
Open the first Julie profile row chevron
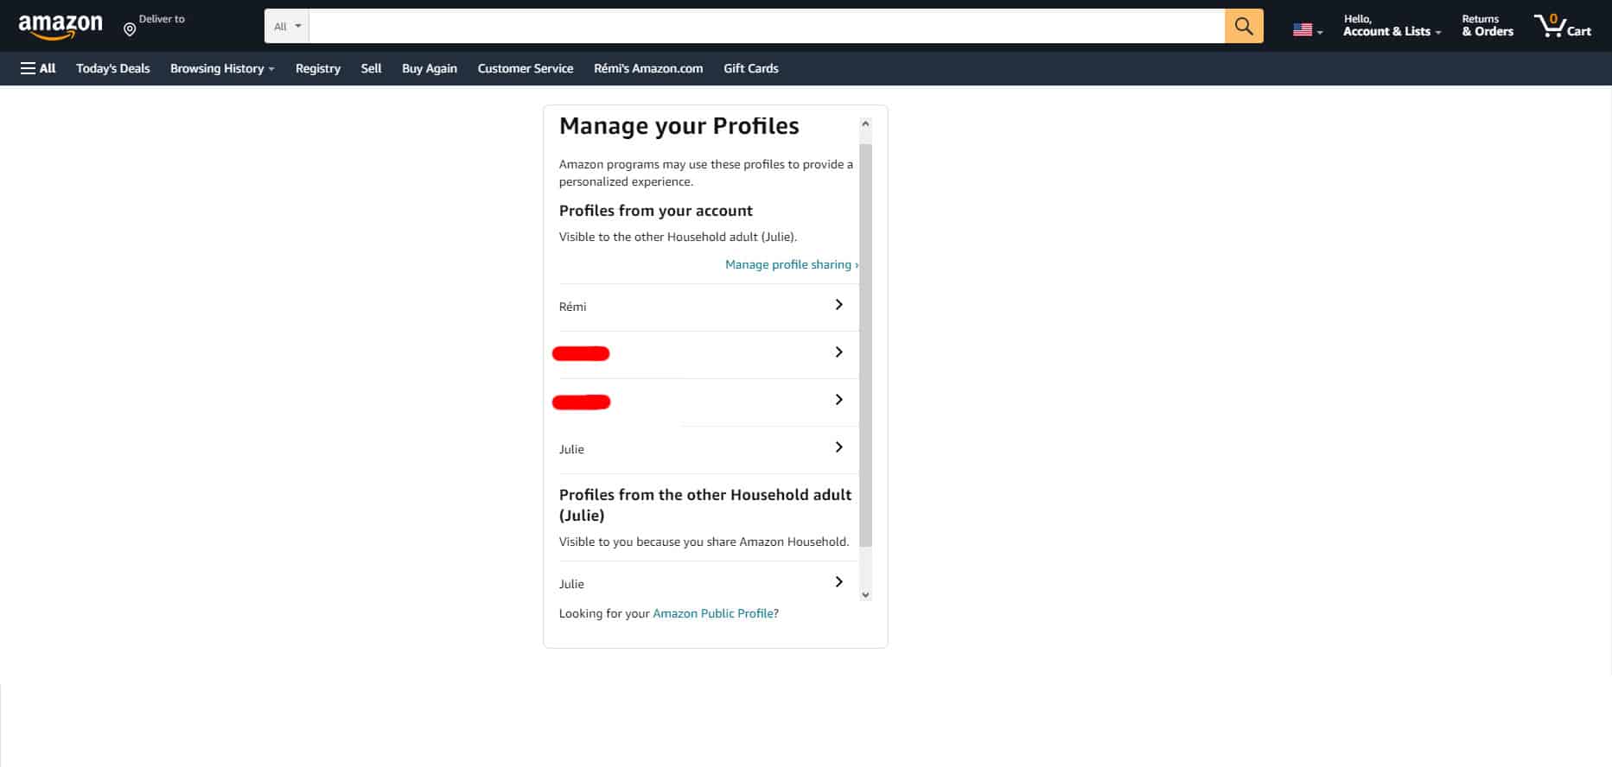point(838,447)
